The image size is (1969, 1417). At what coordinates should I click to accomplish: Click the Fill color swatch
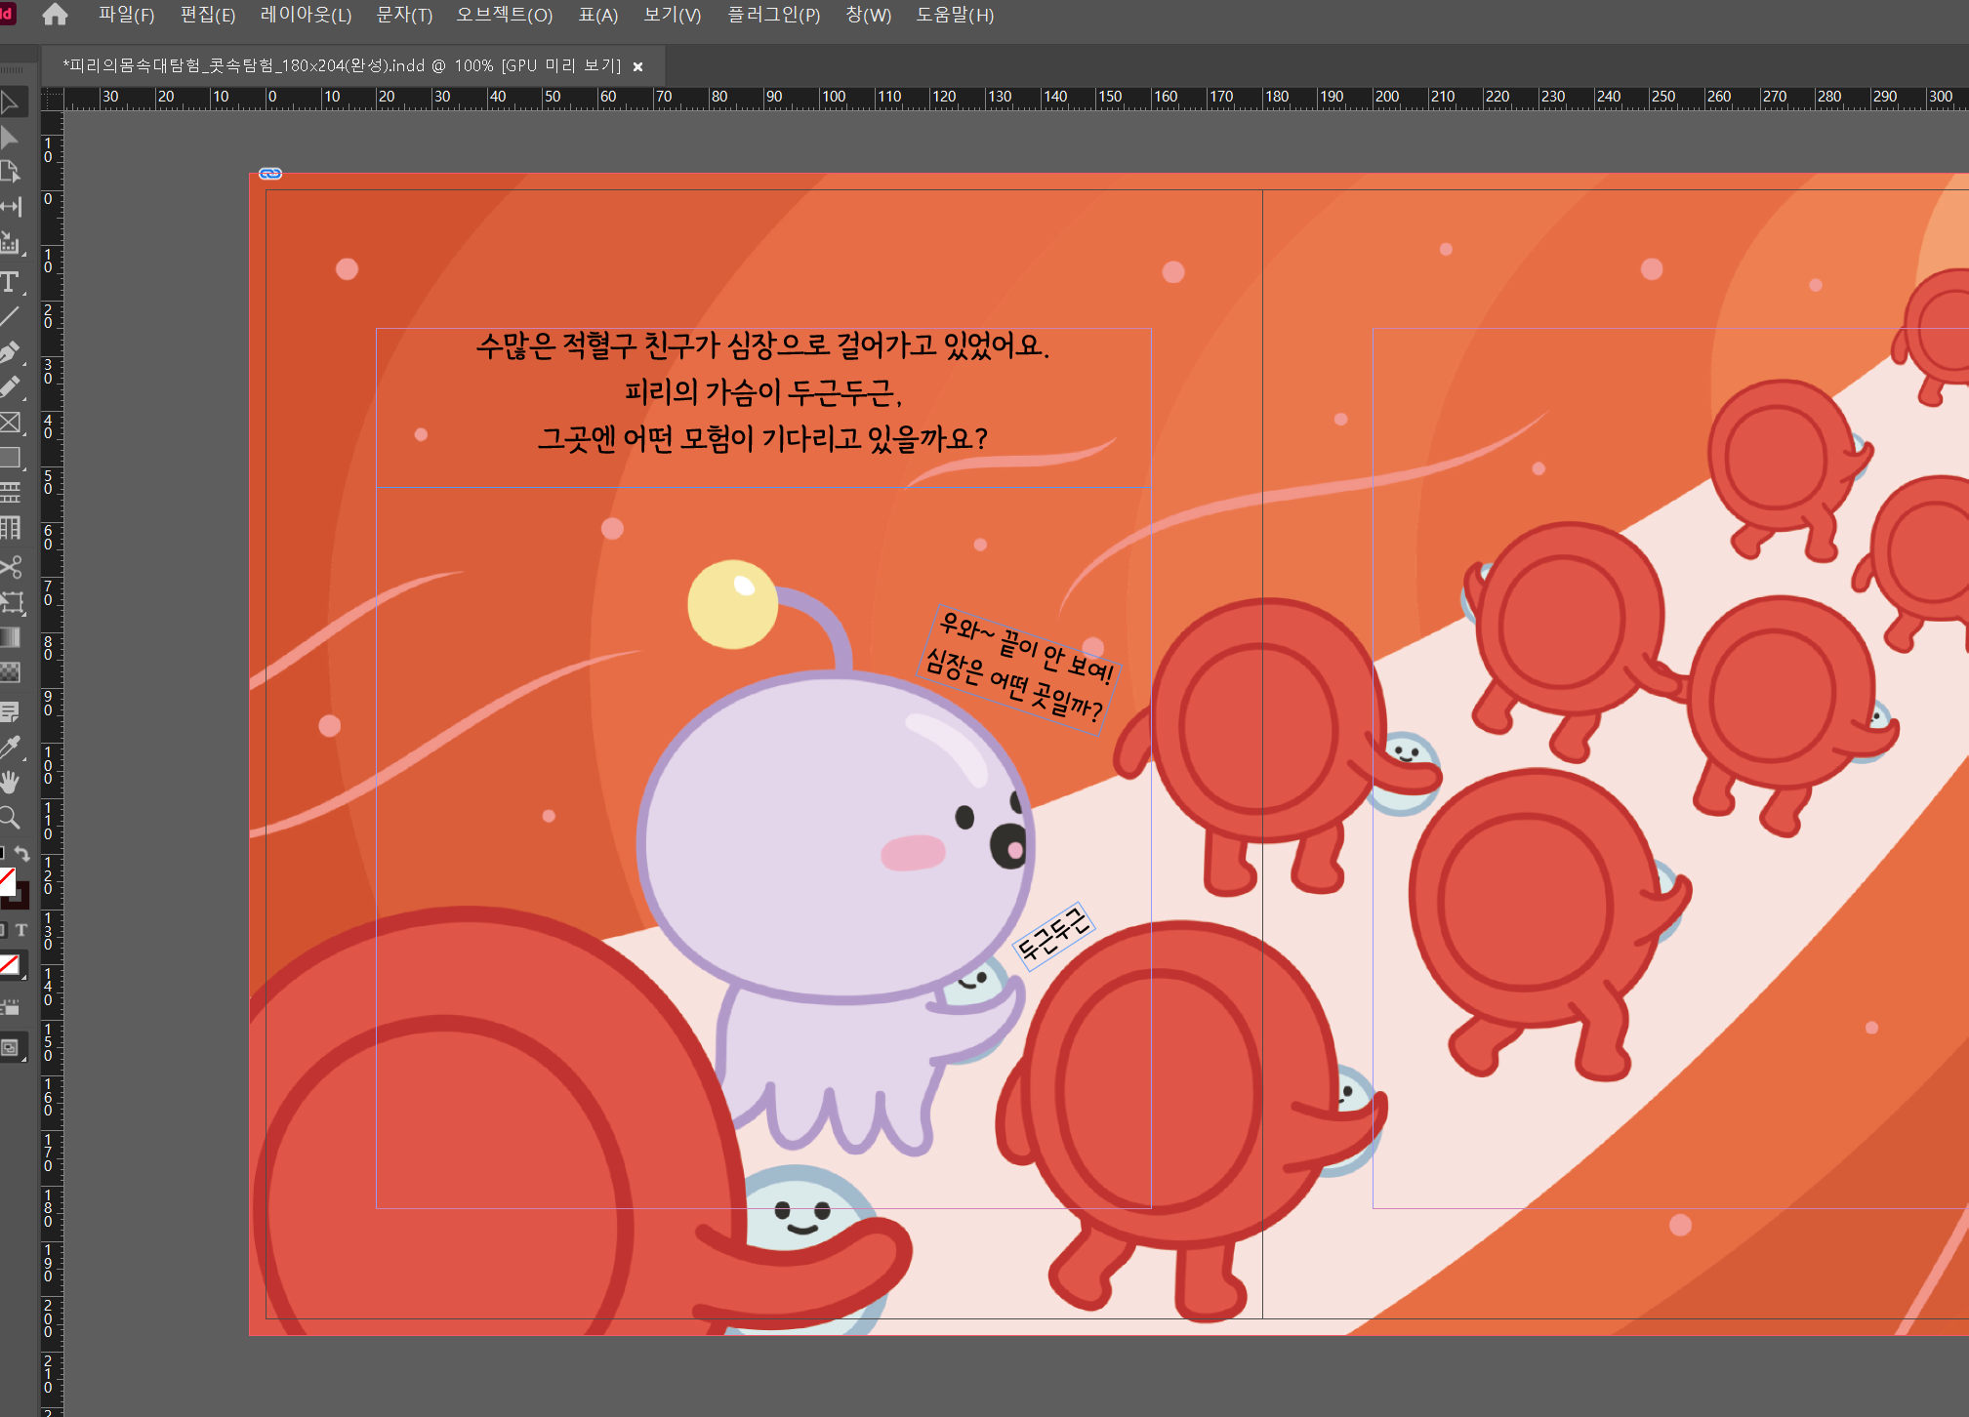pos(6,879)
